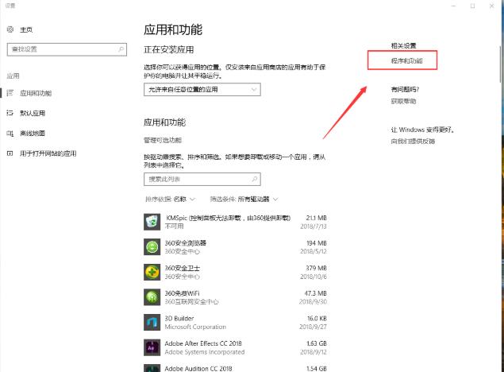The height and width of the screenshot is (372, 504).
Task: Click the 360安全卫士 app icon
Action: [152, 272]
